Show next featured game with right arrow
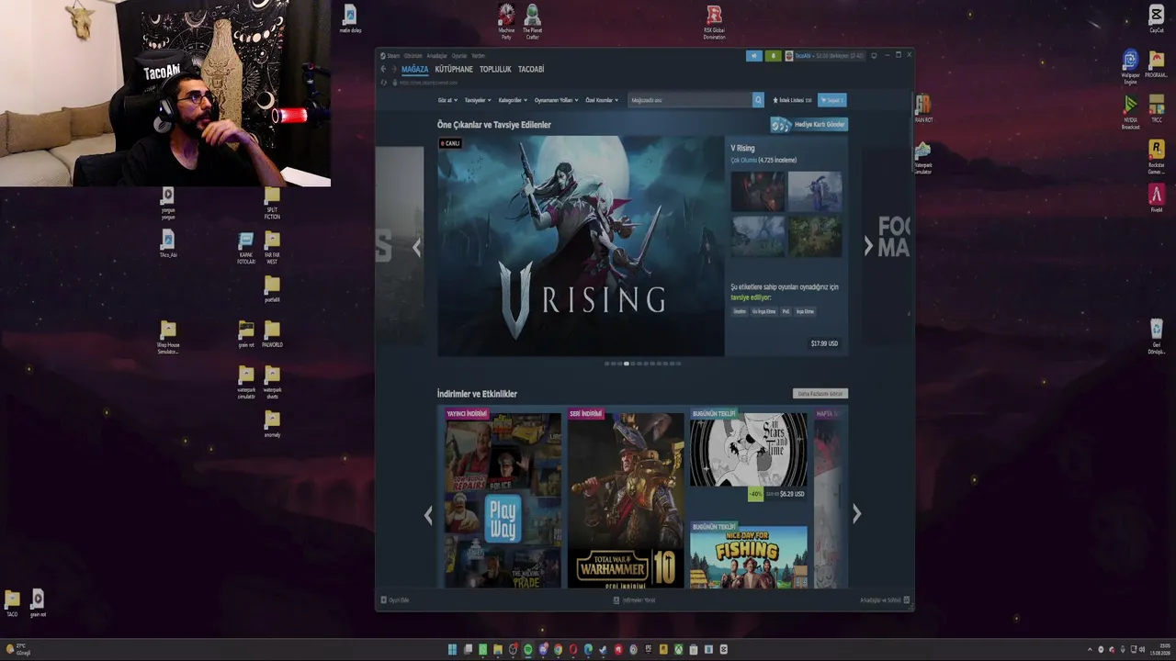Viewport: 1176px width, 661px height. pyautogui.click(x=868, y=246)
